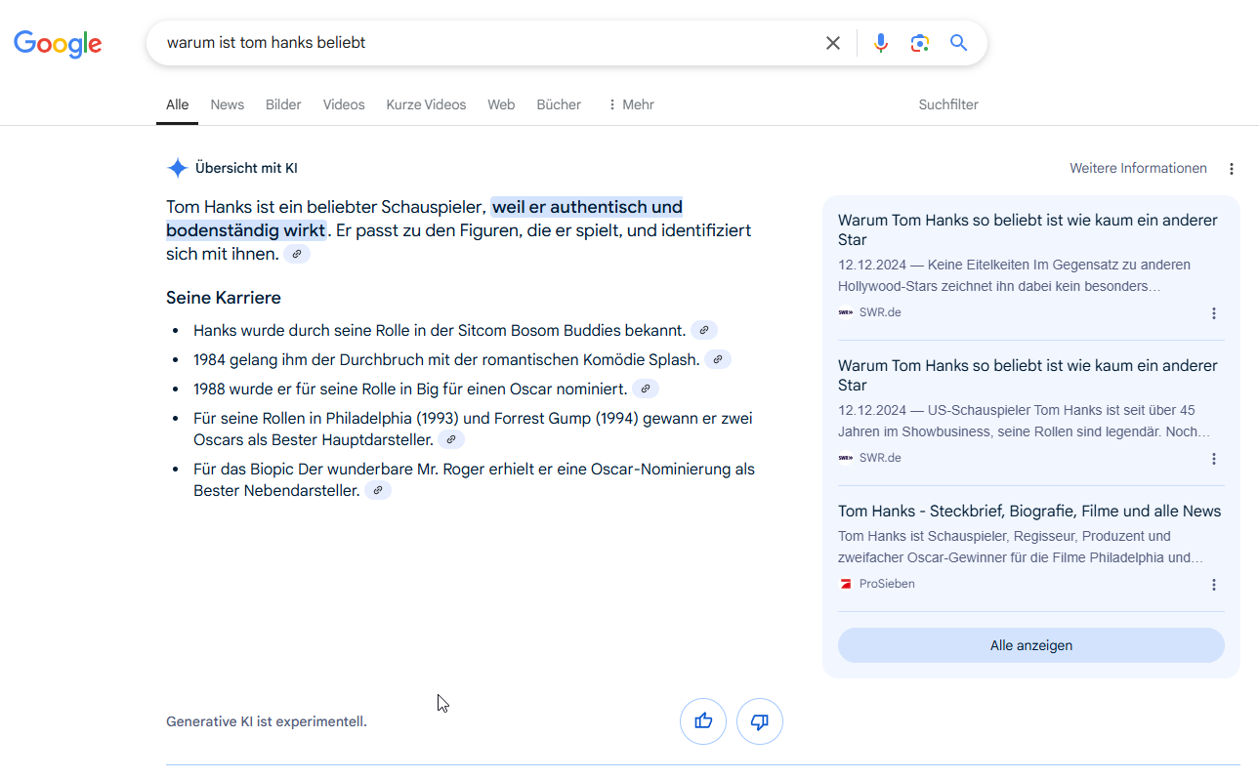
Task: Rate AI overview with thumbs up
Action: [x=703, y=721]
